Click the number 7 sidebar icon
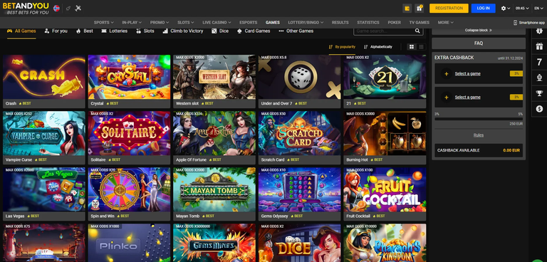The height and width of the screenshot is (262, 547). 539,62
